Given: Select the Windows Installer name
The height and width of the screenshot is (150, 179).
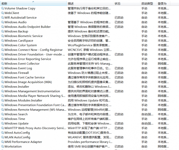Looking at the screenshot, I should (x=17, y=86).
